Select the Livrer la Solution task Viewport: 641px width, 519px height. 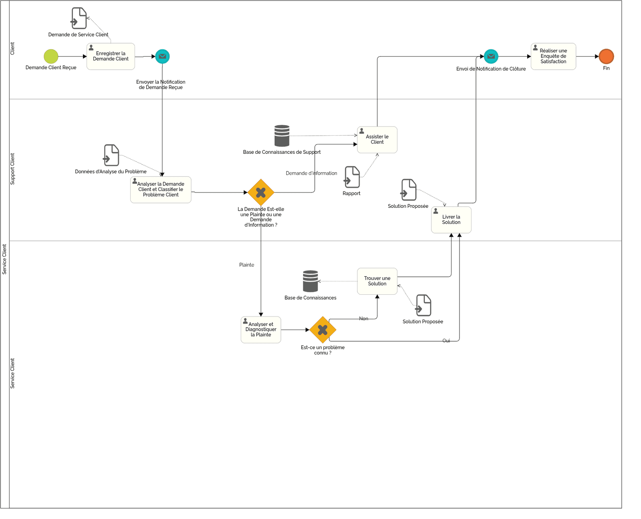pyautogui.click(x=451, y=219)
